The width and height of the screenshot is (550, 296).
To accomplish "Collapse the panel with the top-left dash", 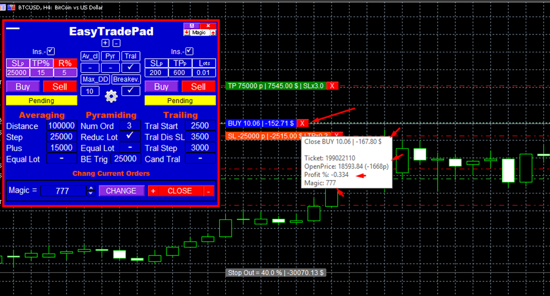I will click(13, 28).
